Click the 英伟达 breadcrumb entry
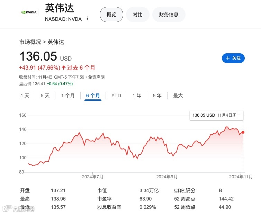Viewport: 261px width, 214px height. tap(56, 42)
